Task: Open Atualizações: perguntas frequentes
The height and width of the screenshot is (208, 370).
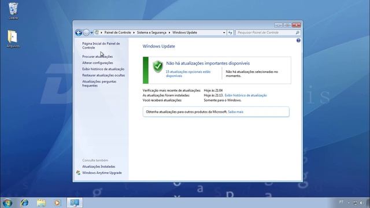Action: 99,83
